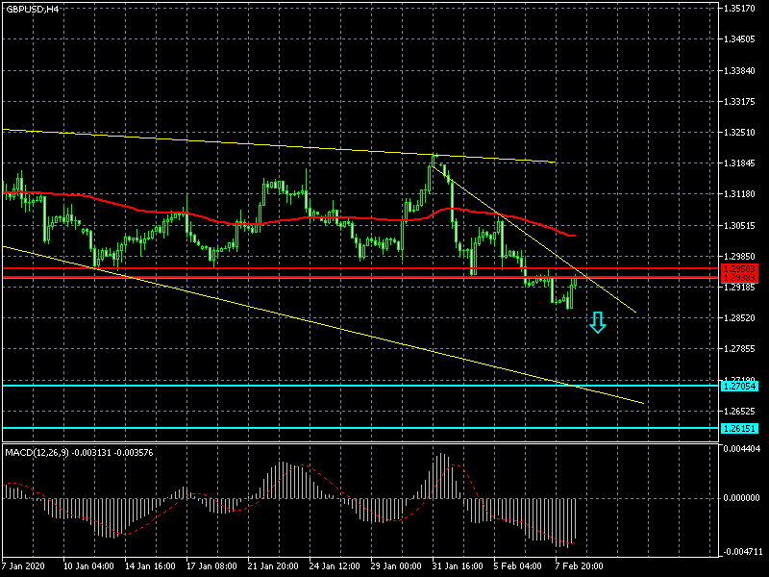Select the cyan 1.26151 price label

739,428
